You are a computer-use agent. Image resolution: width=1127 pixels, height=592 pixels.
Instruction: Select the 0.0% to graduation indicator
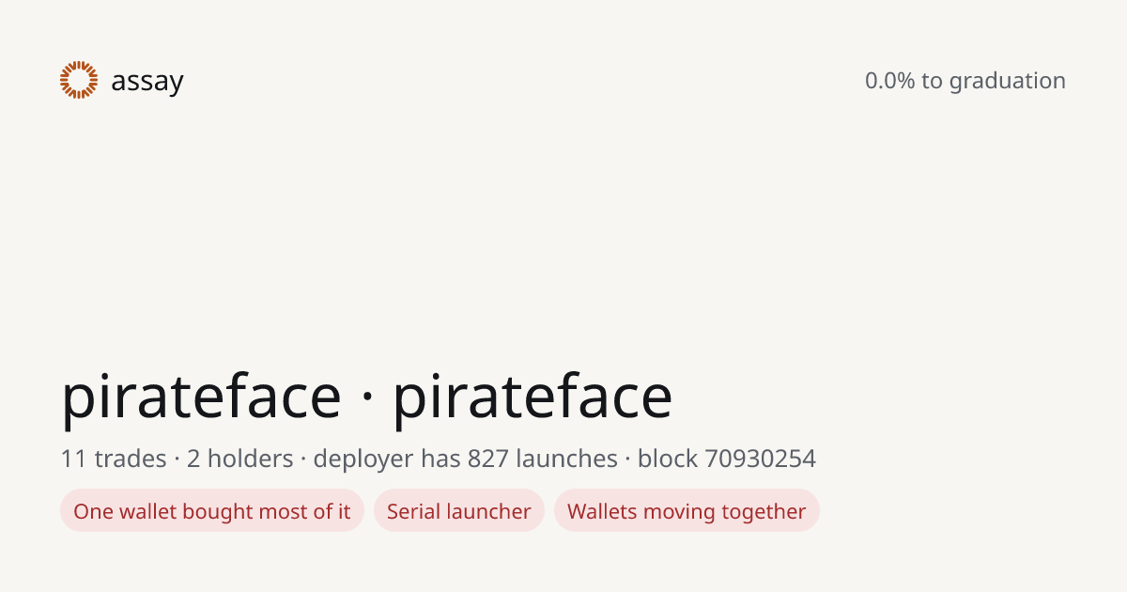tap(965, 81)
